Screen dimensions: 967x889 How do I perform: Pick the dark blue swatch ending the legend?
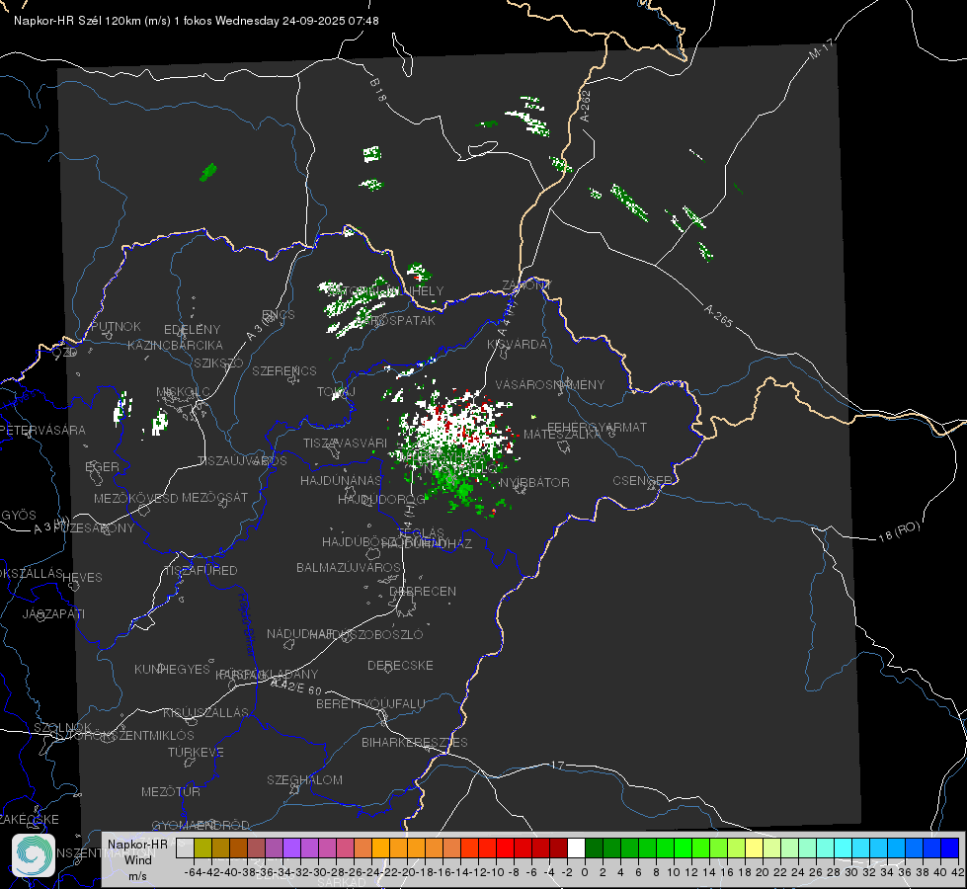pyautogui.click(x=950, y=848)
